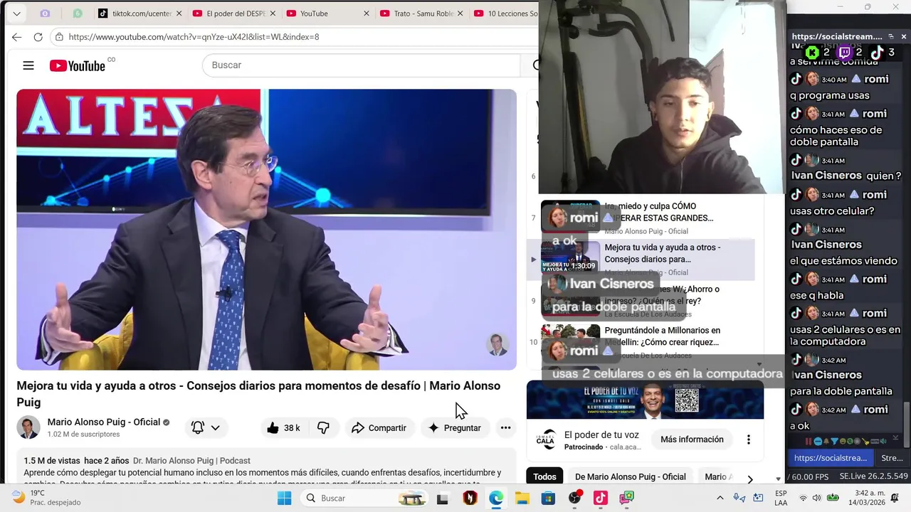Viewport: 911px width, 512px height.
Task: Click the video player to pause
Action: (266, 229)
